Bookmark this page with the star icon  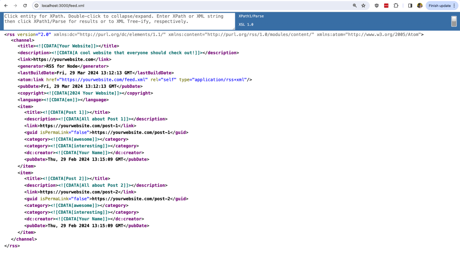[363, 5]
